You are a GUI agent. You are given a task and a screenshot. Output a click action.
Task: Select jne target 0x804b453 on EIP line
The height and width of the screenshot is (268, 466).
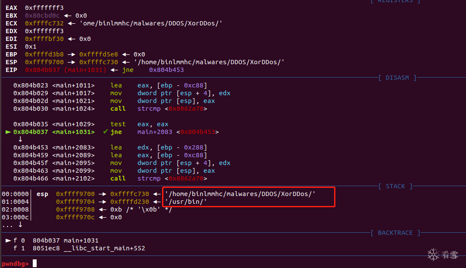point(166,70)
